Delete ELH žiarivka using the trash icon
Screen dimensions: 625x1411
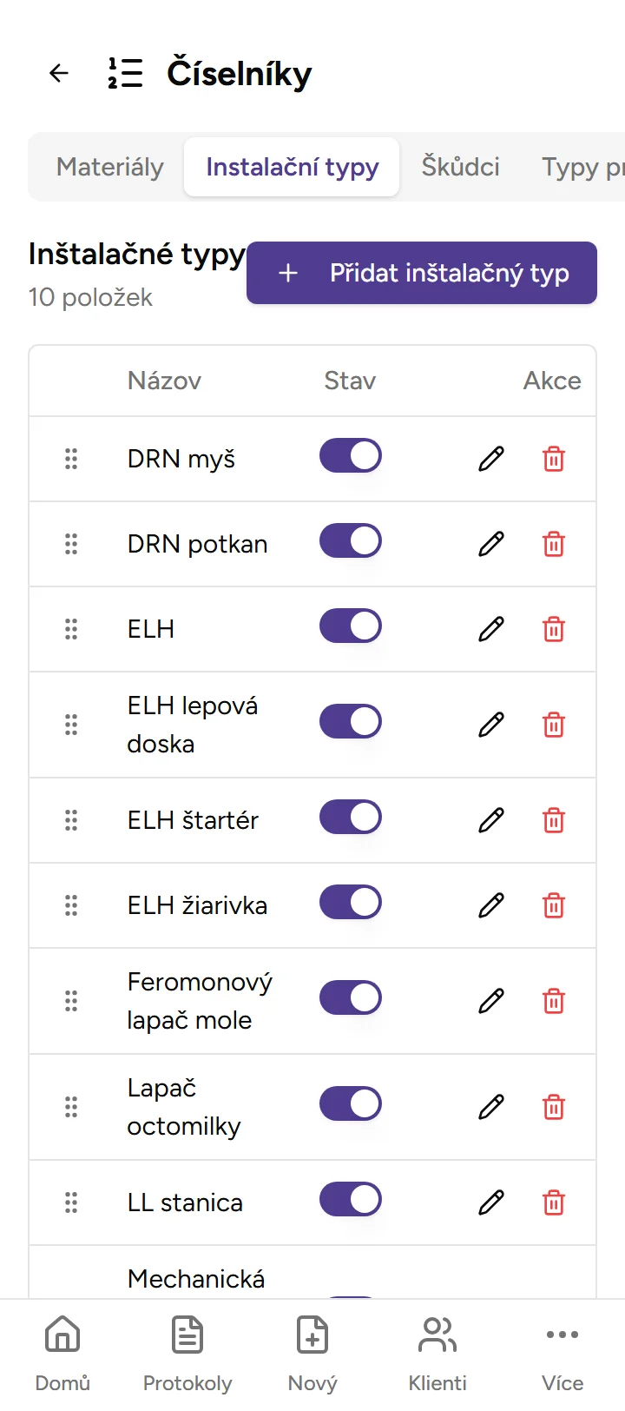point(554,904)
